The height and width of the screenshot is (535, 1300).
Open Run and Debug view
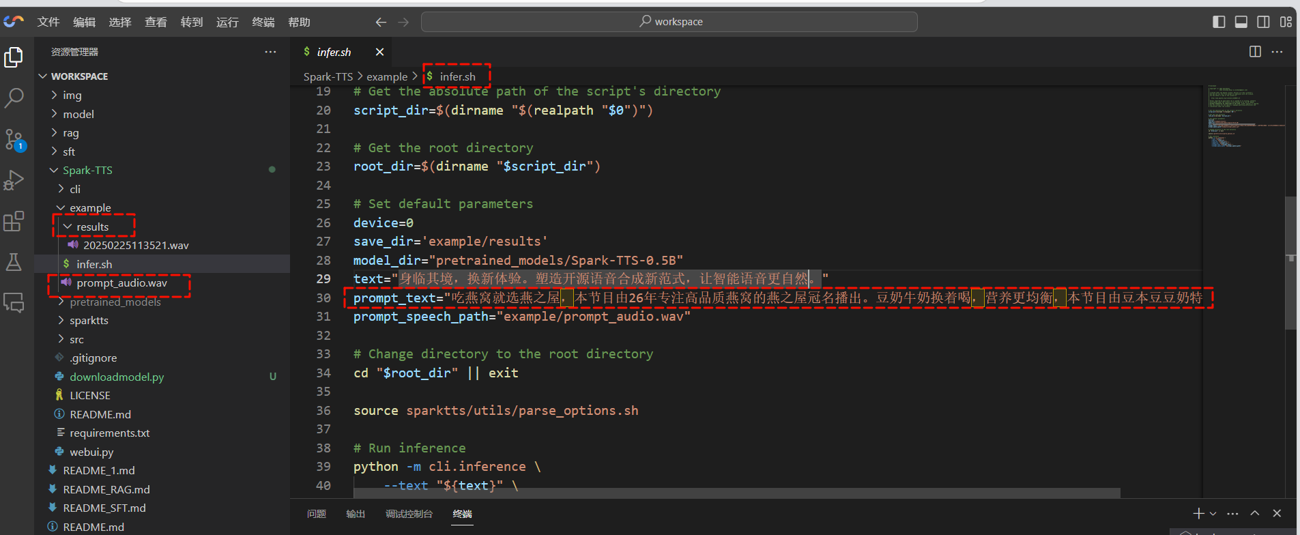[x=14, y=180]
